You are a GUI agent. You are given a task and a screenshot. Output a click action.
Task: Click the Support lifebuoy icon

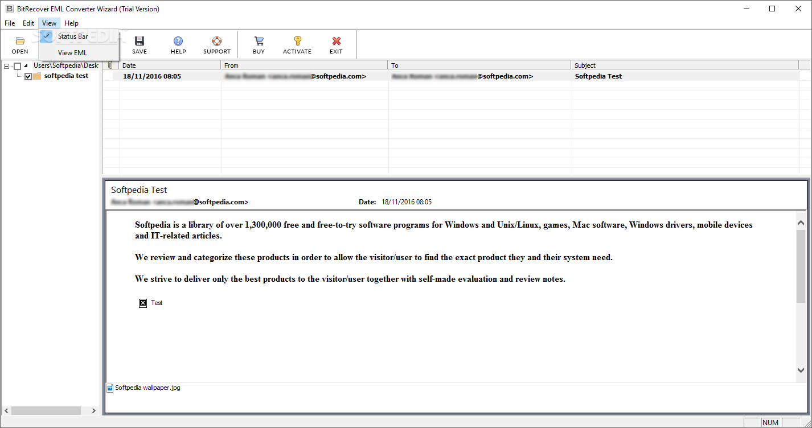pos(217,41)
